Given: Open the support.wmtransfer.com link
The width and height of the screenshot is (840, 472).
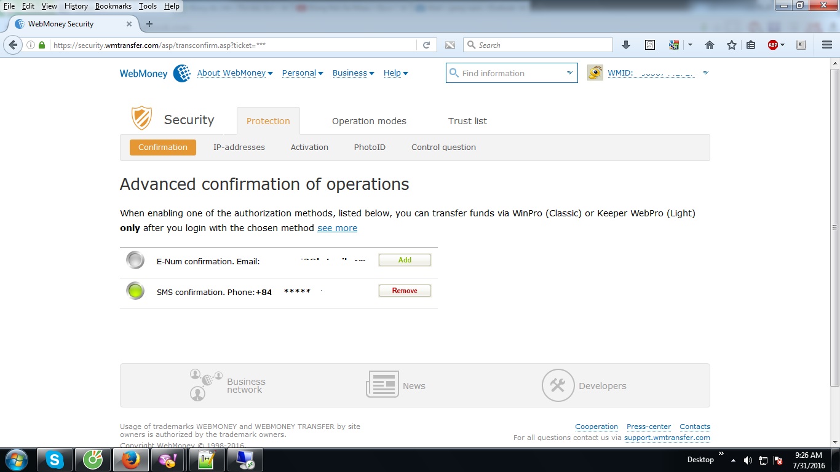Looking at the screenshot, I should (x=667, y=438).
